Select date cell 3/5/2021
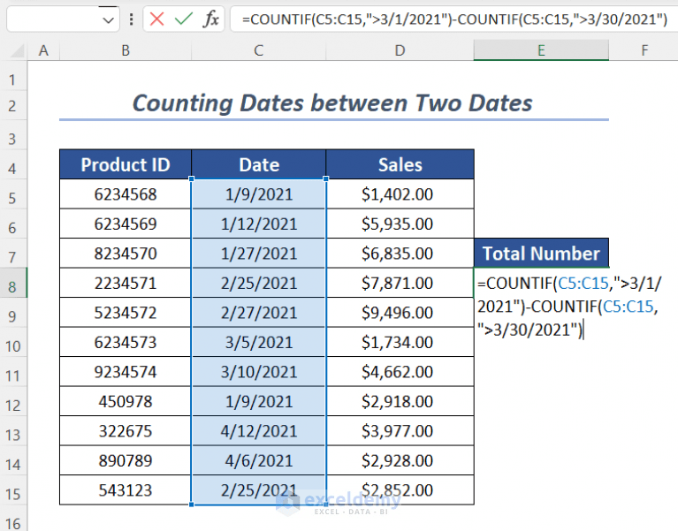This screenshot has height=531, width=678. pyautogui.click(x=259, y=342)
